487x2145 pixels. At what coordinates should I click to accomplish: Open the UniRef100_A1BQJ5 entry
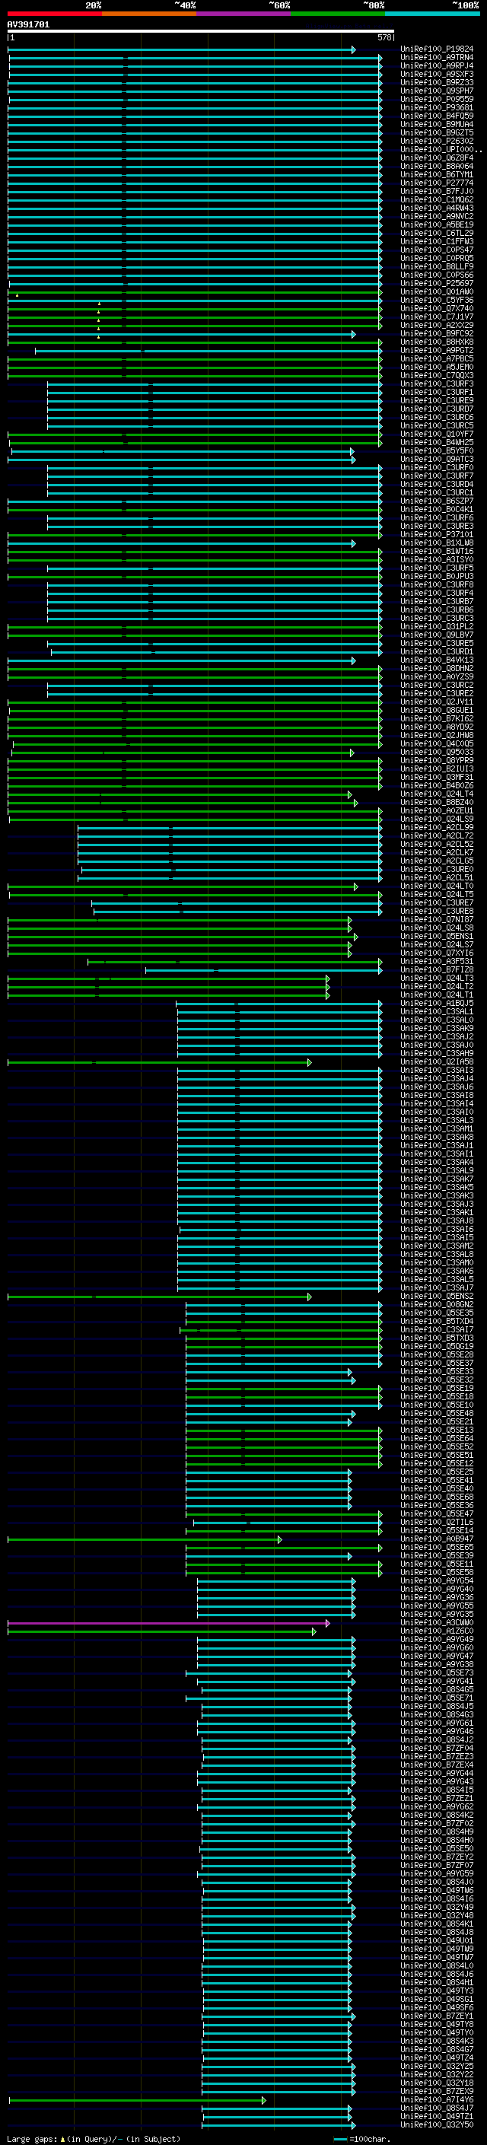[x=437, y=1004]
